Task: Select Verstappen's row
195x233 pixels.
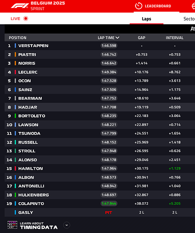Action: coord(100,46)
